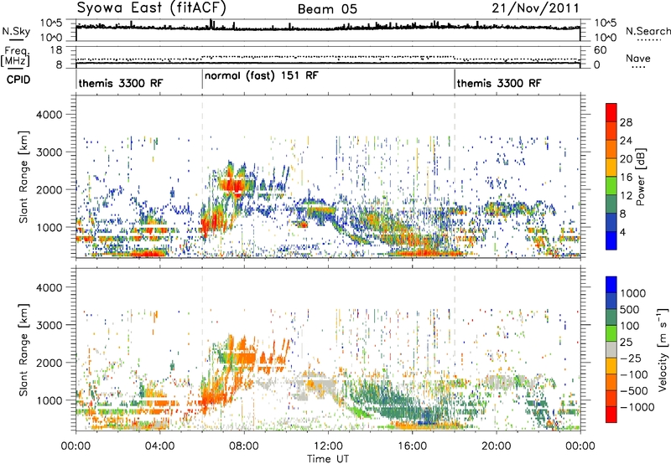This screenshot has width=671, height=464.
Task: Click the '28' power colorbar tick
Action: point(626,122)
